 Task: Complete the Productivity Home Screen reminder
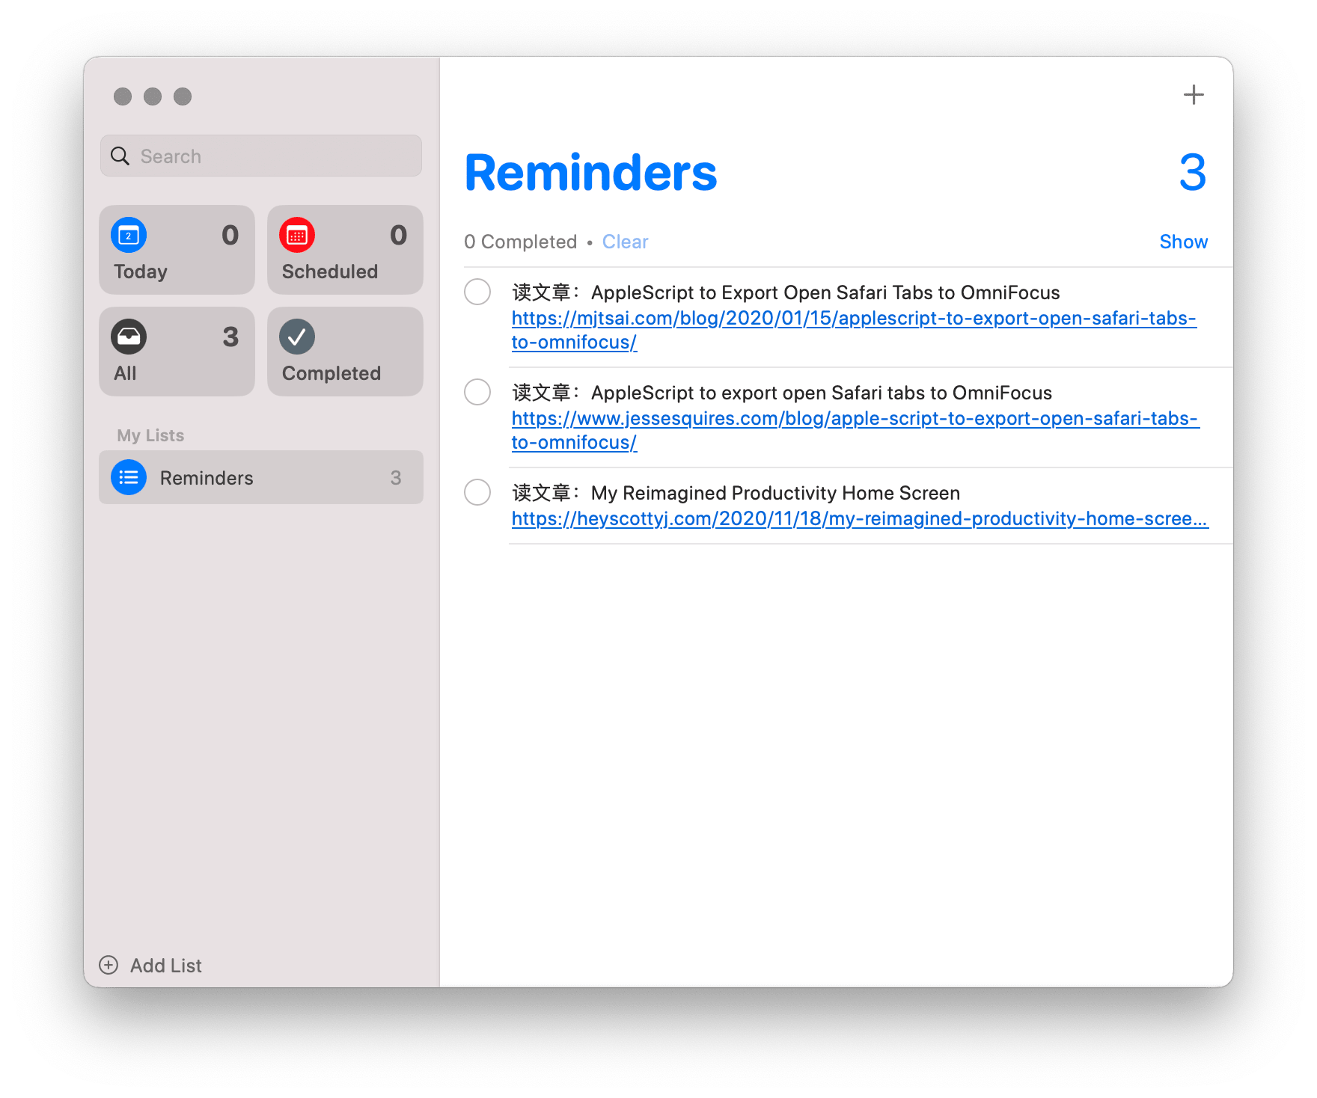click(477, 492)
